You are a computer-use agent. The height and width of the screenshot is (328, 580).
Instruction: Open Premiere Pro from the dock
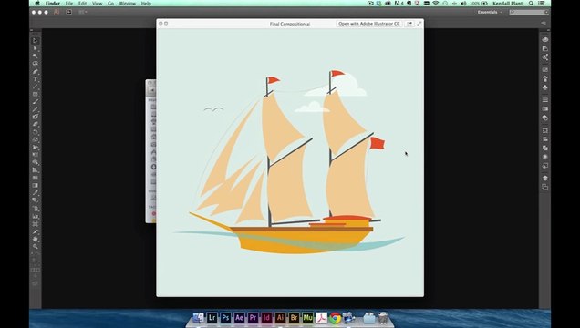click(x=253, y=318)
